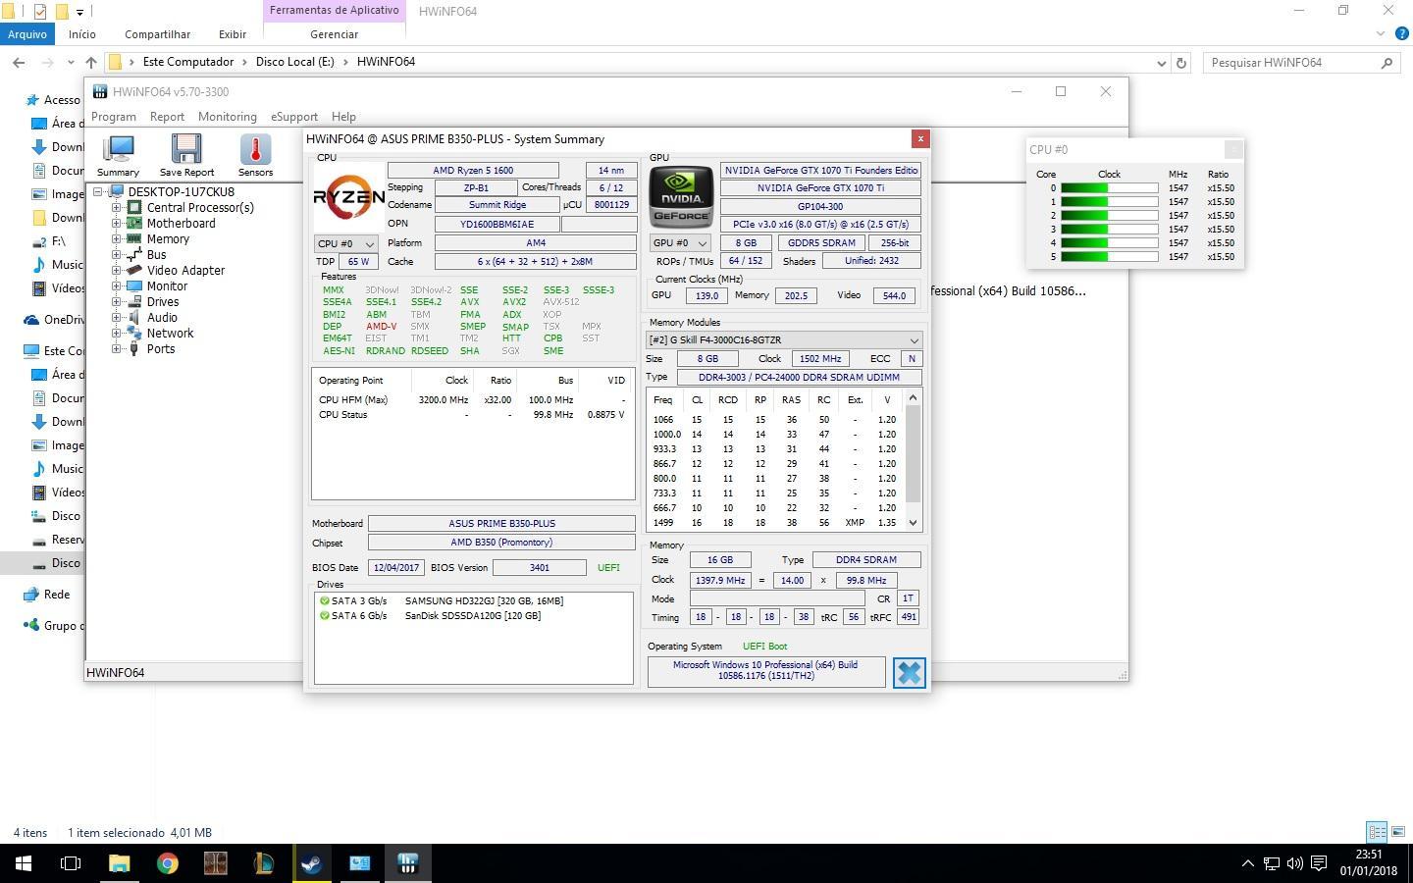Image resolution: width=1413 pixels, height=883 pixels.
Task: Expand the Motherboard tree node
Action: [x=116, y=224]
